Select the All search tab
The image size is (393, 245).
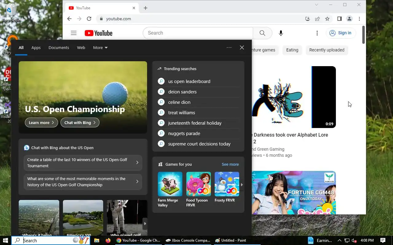[21, 47]
